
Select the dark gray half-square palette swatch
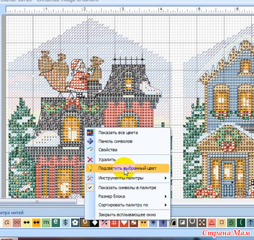click(x=182, y=223)
